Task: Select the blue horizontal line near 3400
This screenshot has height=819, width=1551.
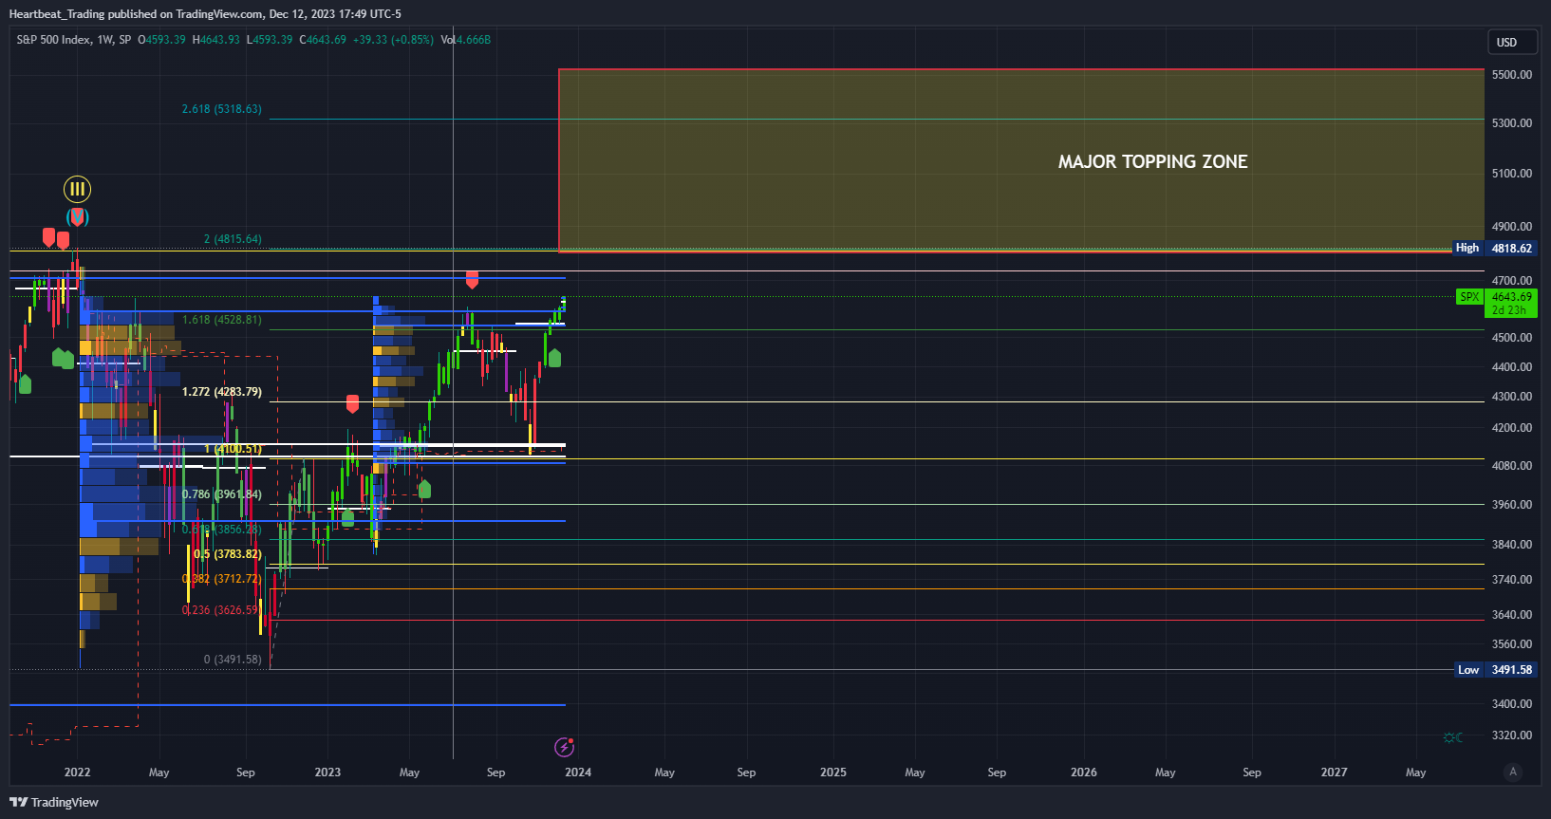Action: click(x=288, y=705)
